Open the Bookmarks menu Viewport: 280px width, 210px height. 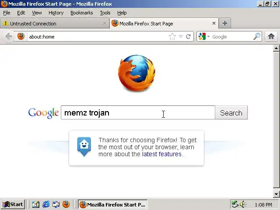pyautogui.click(x=82, y=13)
